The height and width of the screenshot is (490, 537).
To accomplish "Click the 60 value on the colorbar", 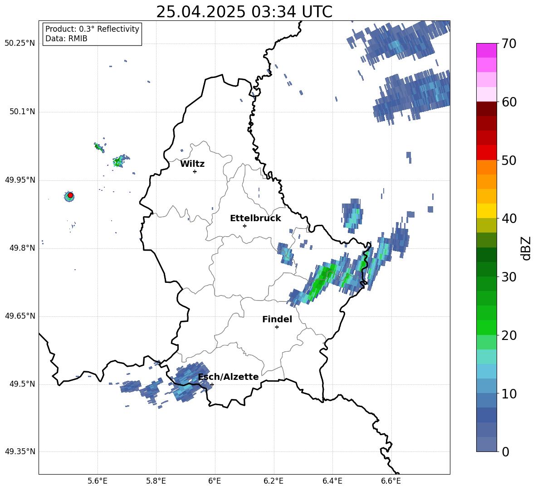I will click(x=509, y=102).
